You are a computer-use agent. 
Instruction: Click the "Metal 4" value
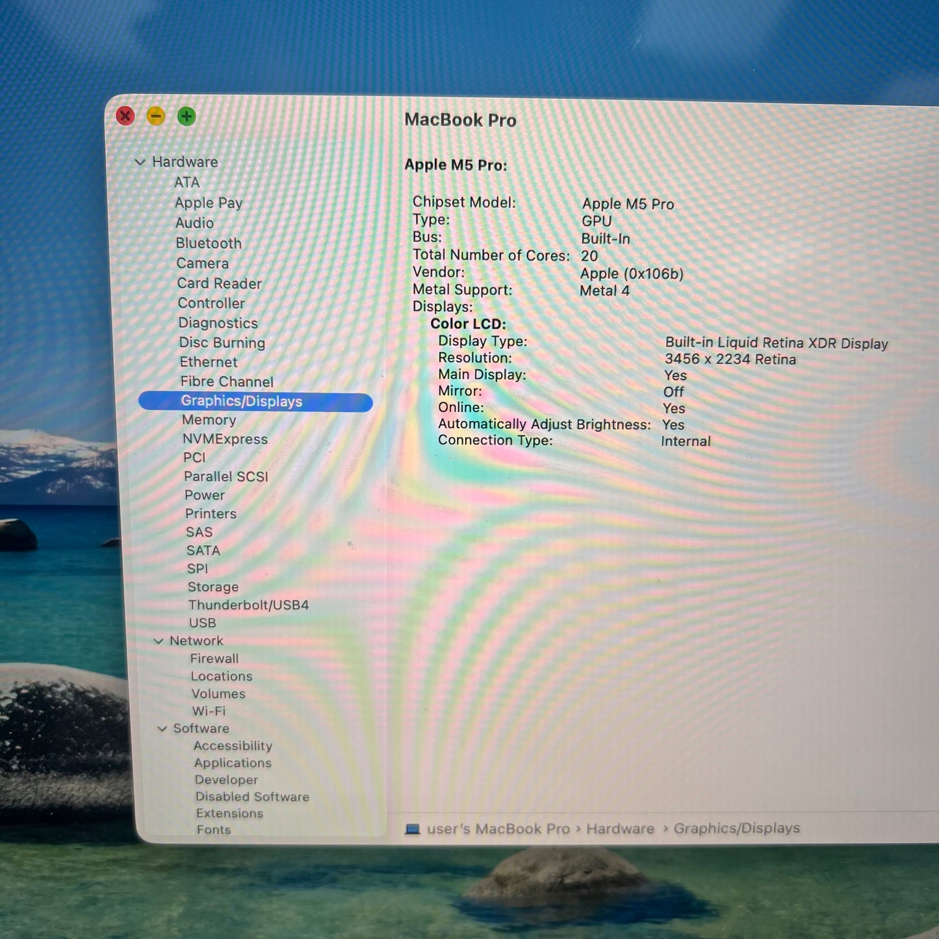(604, 290)
